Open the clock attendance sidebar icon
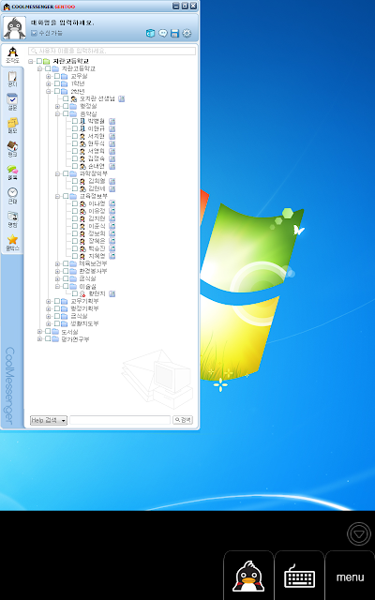375x600 pixels. [x=12, y=196]
